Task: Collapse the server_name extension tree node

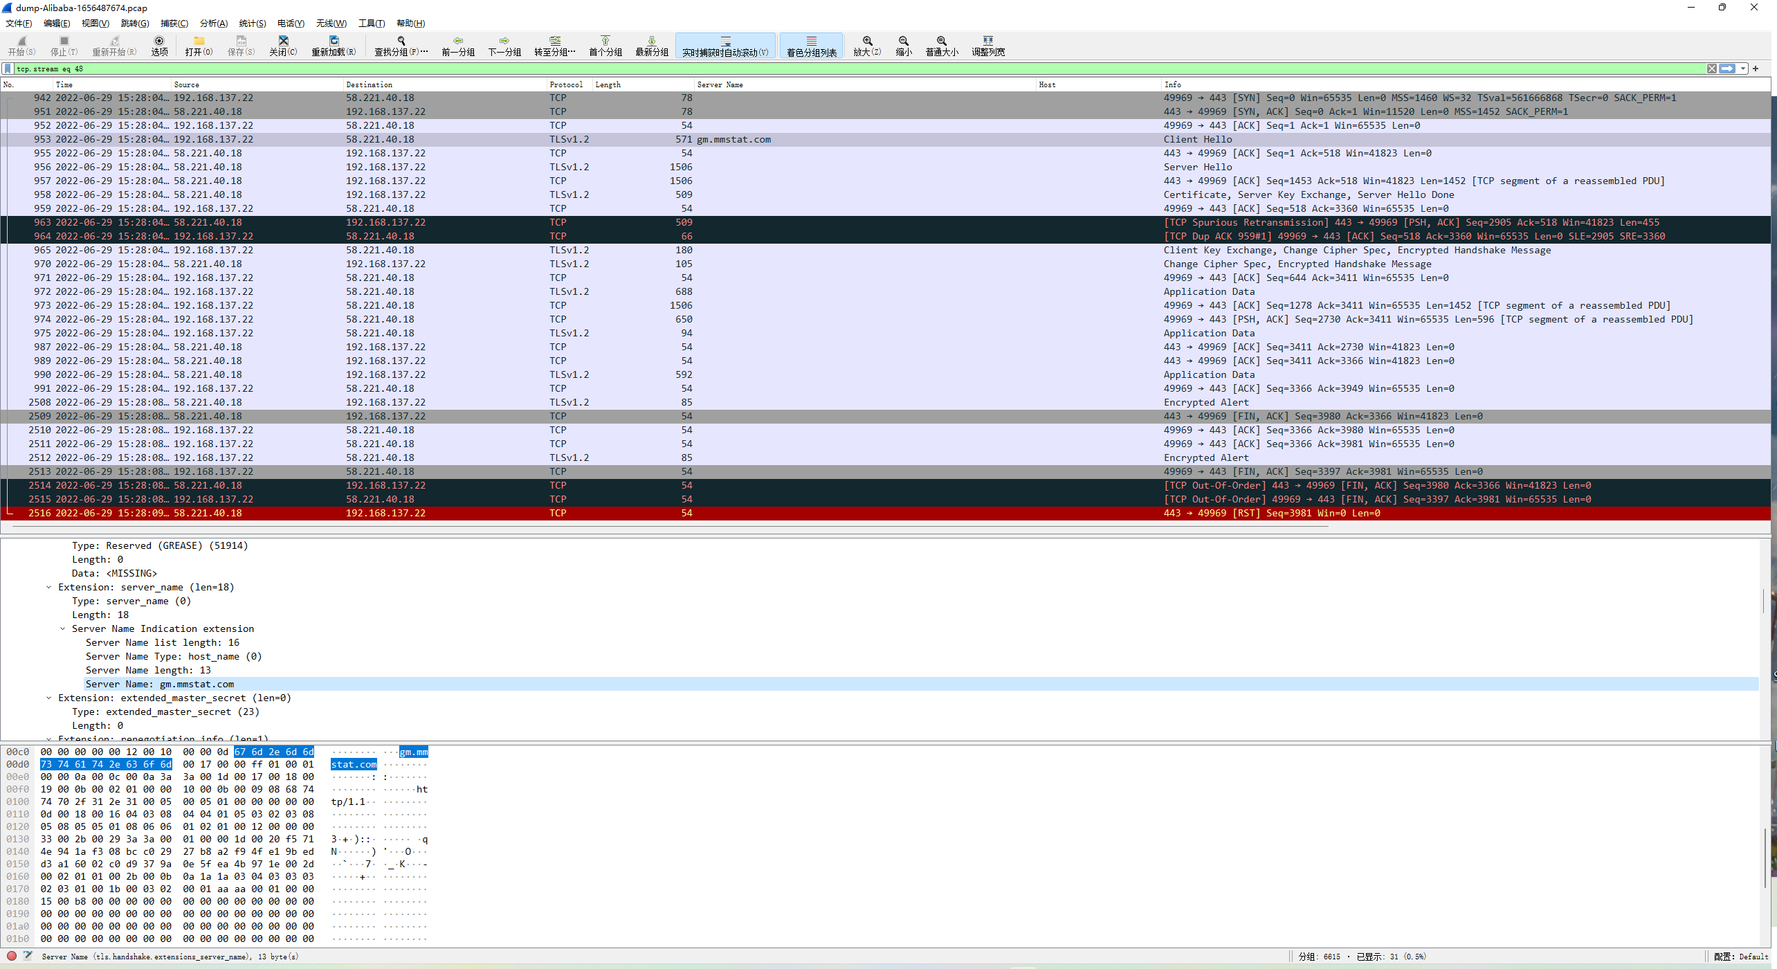Action: (49, 587)
